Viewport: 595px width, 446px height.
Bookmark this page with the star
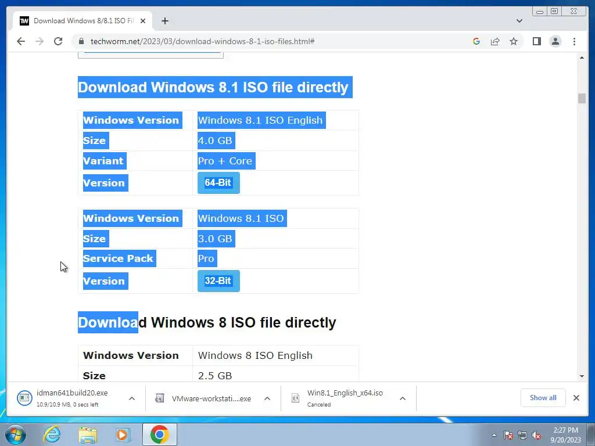pyautogui.click(x=514, y=41)
